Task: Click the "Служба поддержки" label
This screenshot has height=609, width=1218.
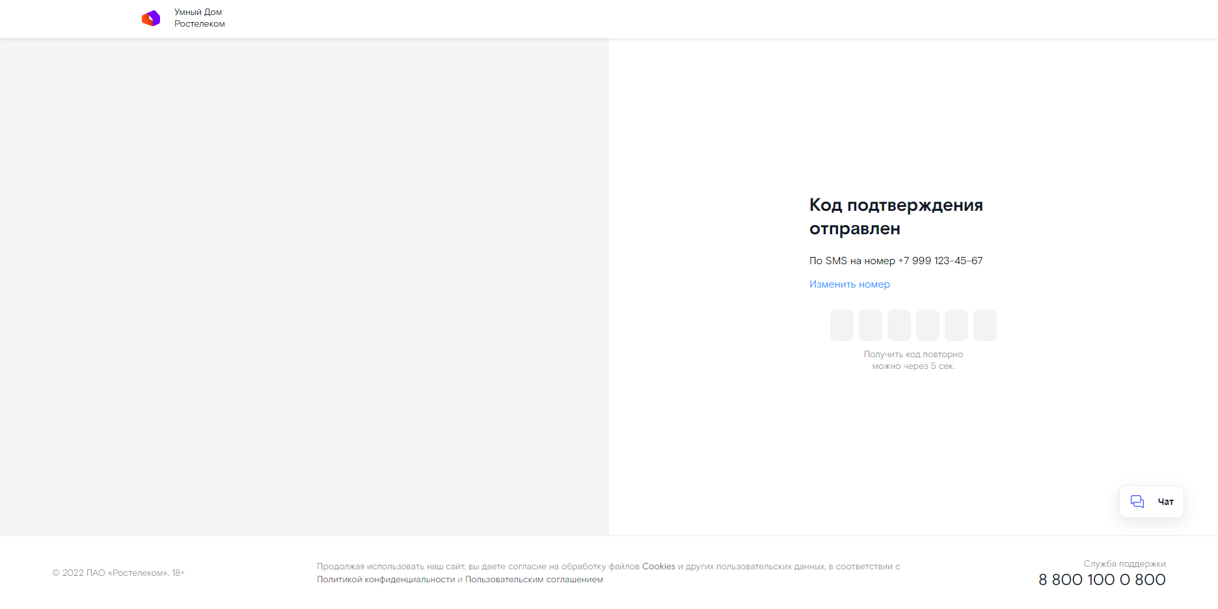Action: pos(1124,564)
